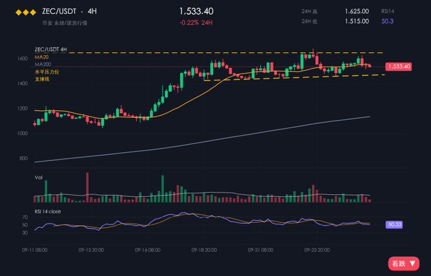
Task: Select the RSI 14 close label
Action: coord(48,211)
